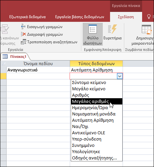Click the Πίνακας1 table datasheet icon

point(5,56)
